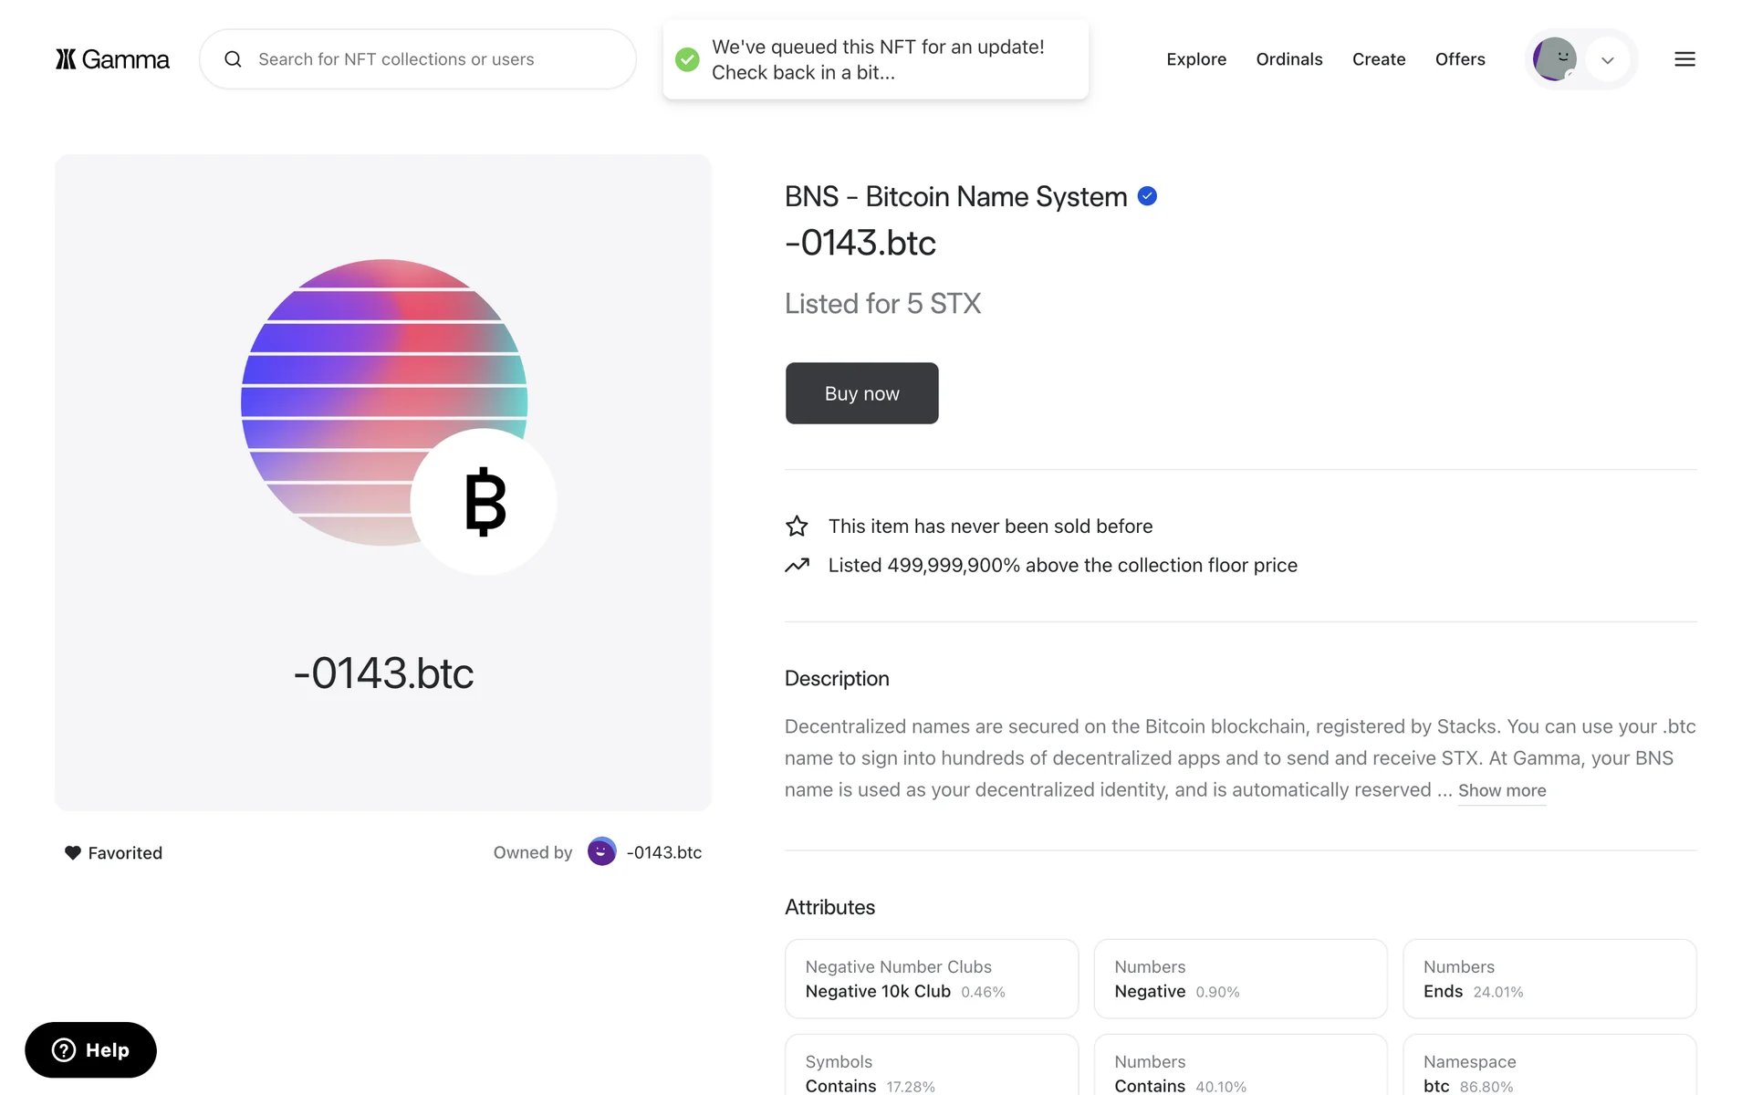Toggle the Favorited heart
The height and width of the screenshot is (1095, 1752).
click(x=73, y=852)
